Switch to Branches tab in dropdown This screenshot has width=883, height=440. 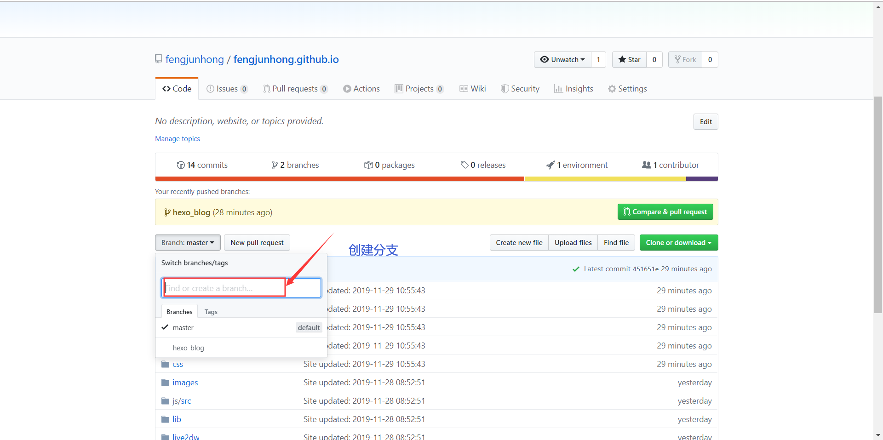179,311
